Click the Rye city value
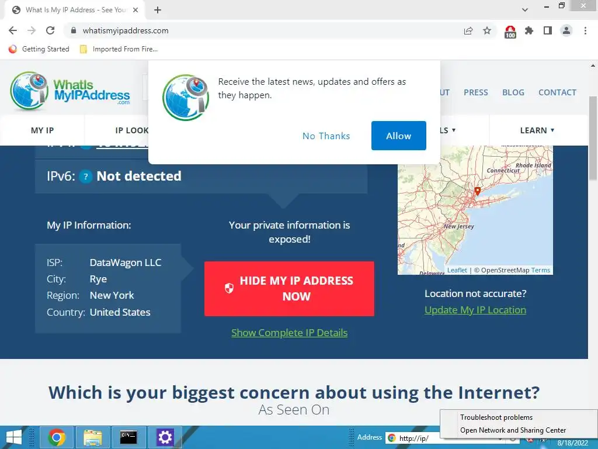 tap(98, 279)
